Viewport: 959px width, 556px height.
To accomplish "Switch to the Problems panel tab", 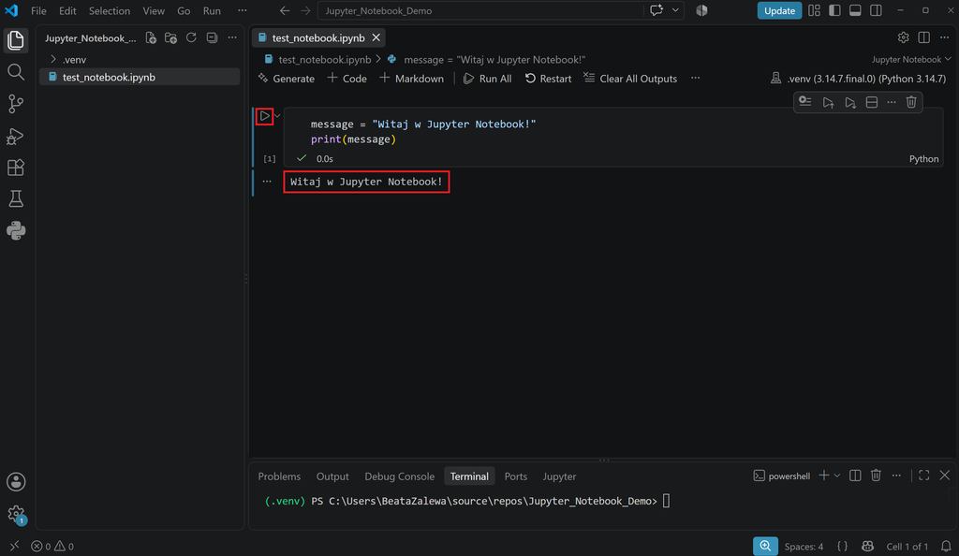I will [x=279, y=476].
